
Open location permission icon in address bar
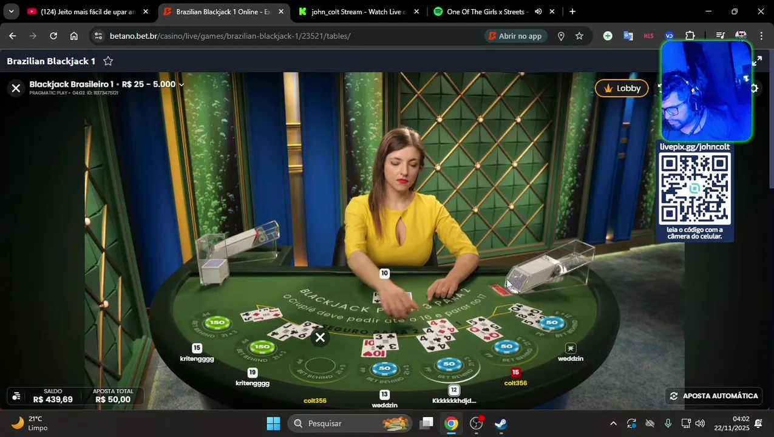tap(561, 36)
